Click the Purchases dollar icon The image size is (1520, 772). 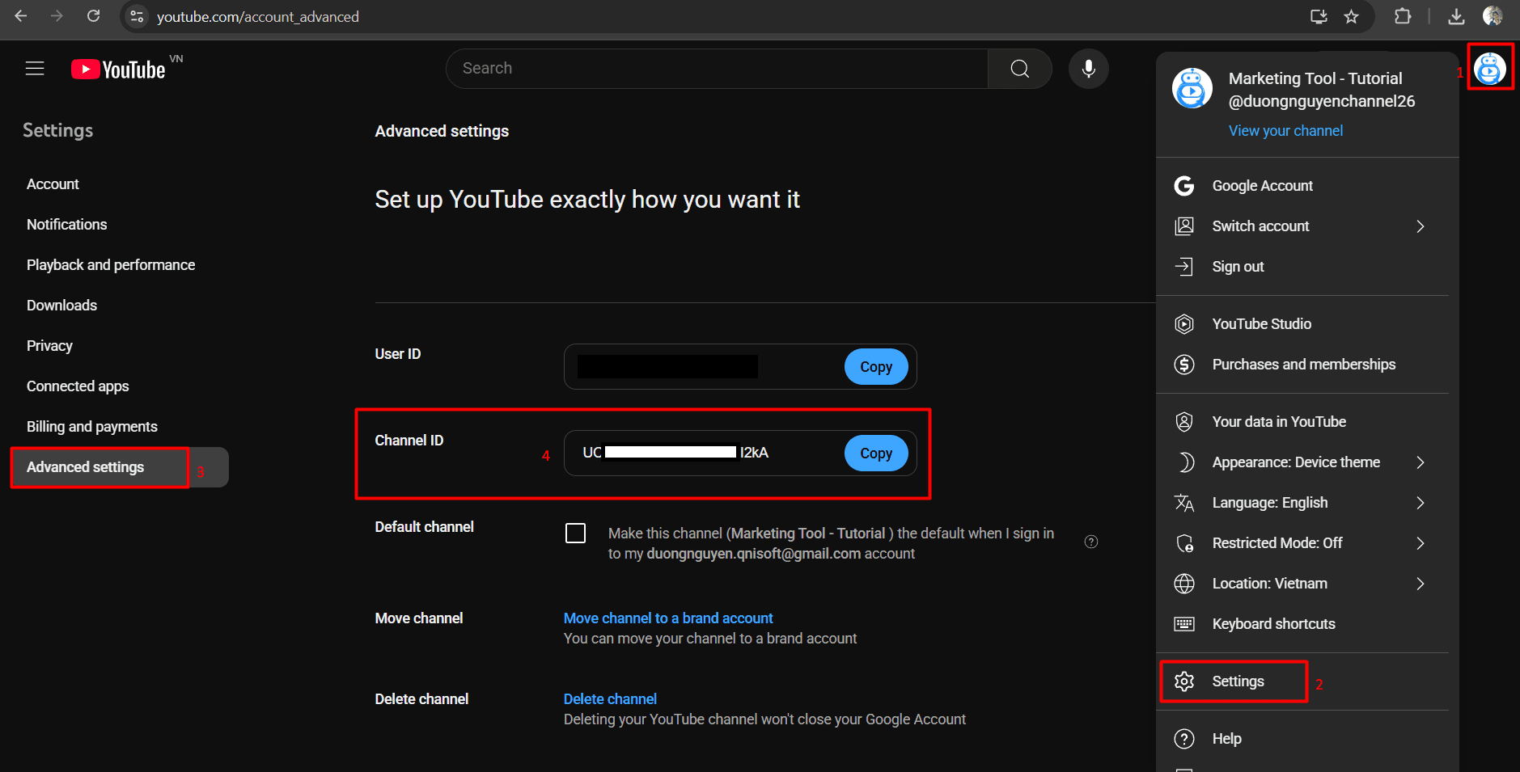[1184, 365]
